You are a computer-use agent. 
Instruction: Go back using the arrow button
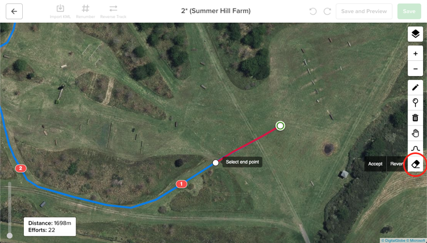pos(14,11)
